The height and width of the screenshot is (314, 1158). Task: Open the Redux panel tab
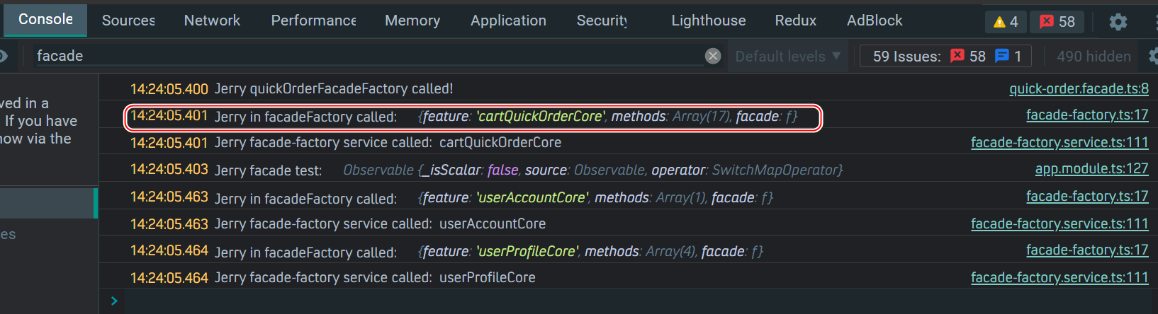tap(795, 21)
